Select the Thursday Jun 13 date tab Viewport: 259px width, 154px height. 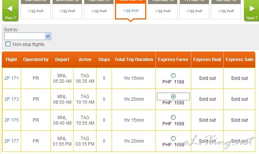162,10
